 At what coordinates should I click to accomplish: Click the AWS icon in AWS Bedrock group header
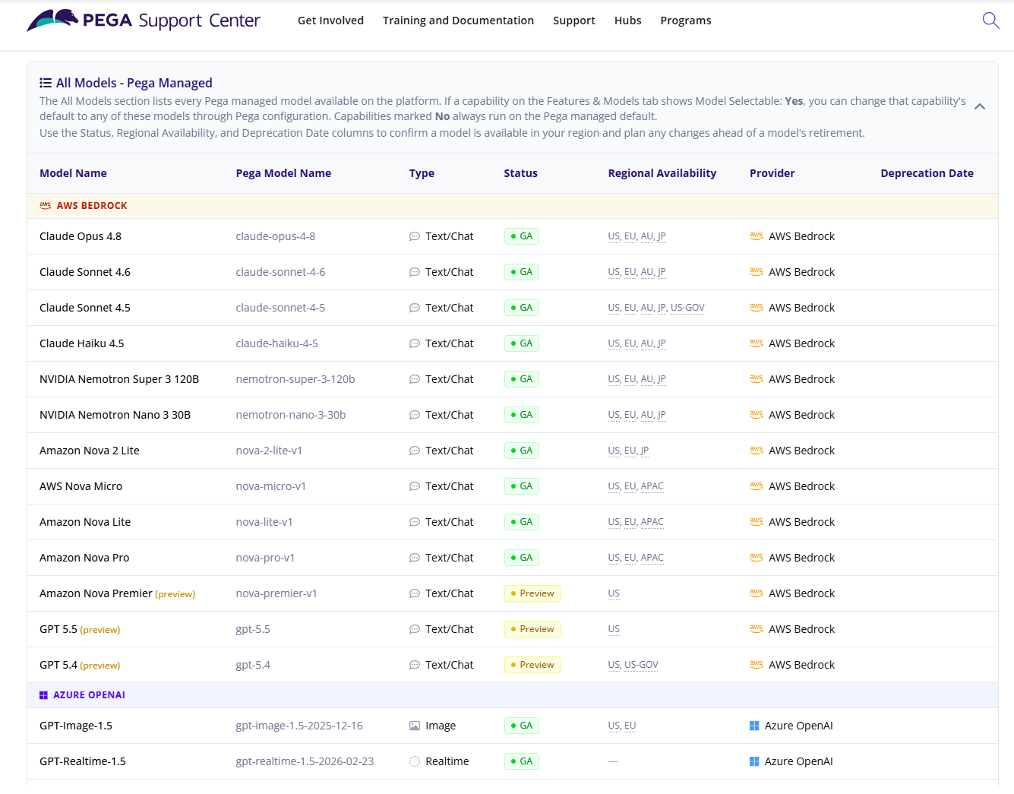coord(46,206)
